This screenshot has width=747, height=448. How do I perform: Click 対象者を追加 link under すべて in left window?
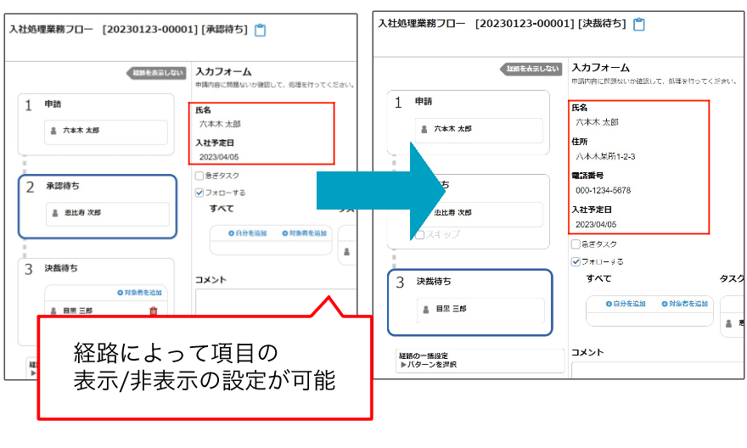(305, 233)
